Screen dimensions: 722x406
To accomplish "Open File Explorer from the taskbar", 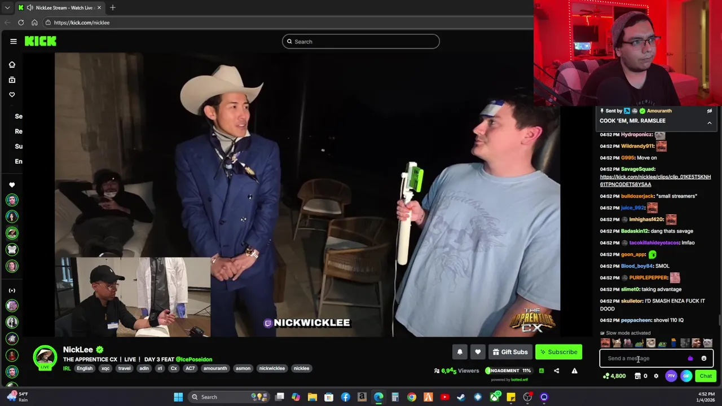I will [312, 397].
